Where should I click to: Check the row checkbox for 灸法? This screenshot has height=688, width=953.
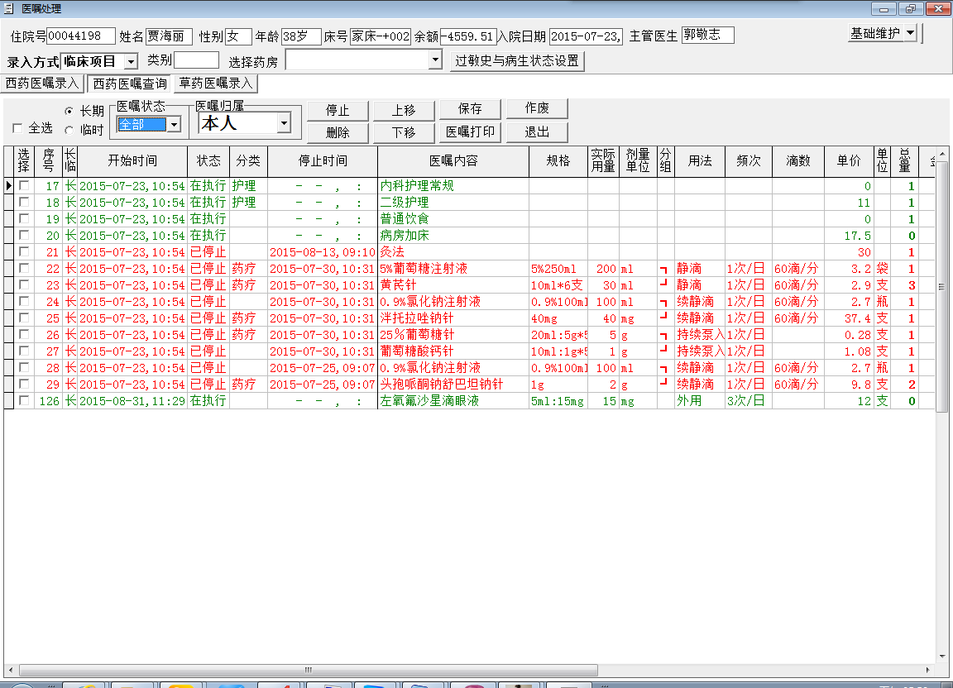(24, 251)
